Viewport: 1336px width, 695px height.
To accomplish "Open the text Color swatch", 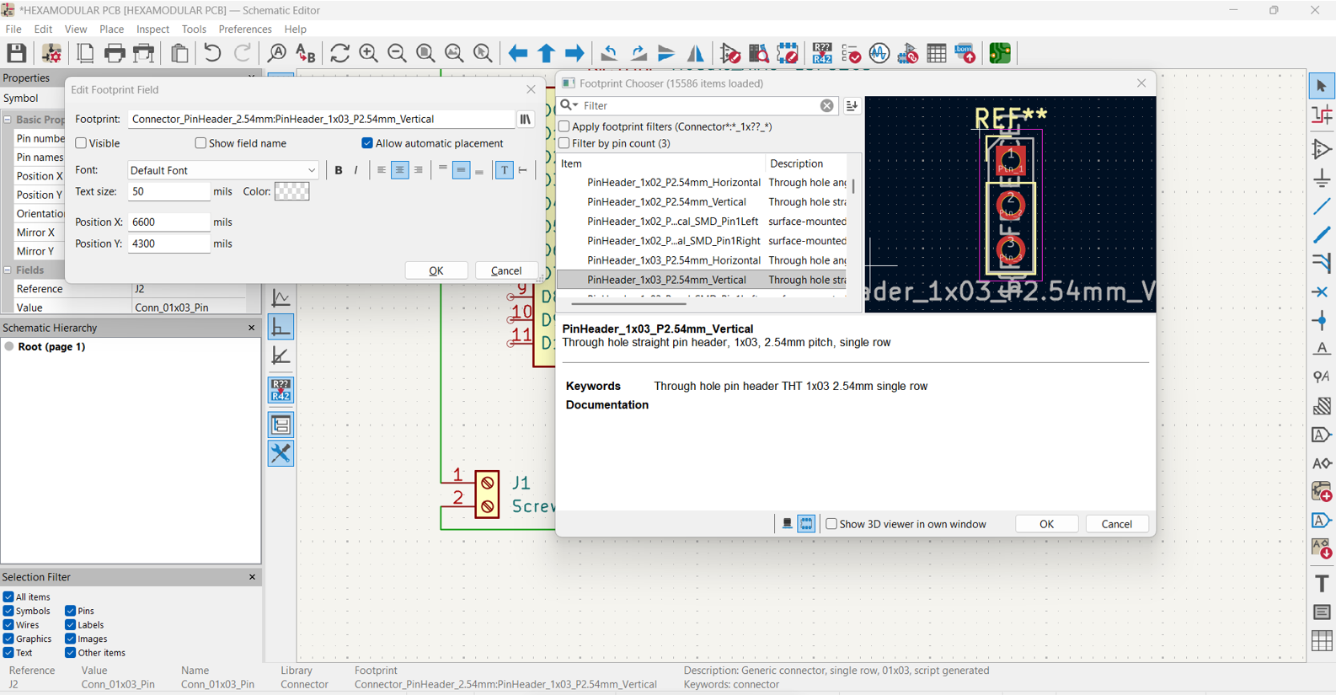I will [292, 191].
